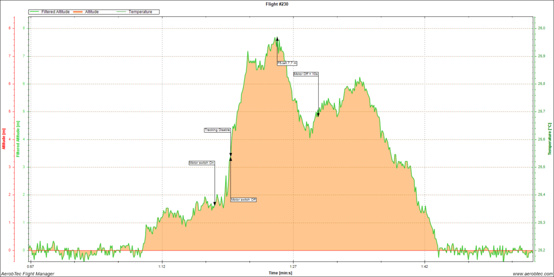554x277 pixels.
Task: Click the 1:27 time axis tick label
Action: (293, 267)
